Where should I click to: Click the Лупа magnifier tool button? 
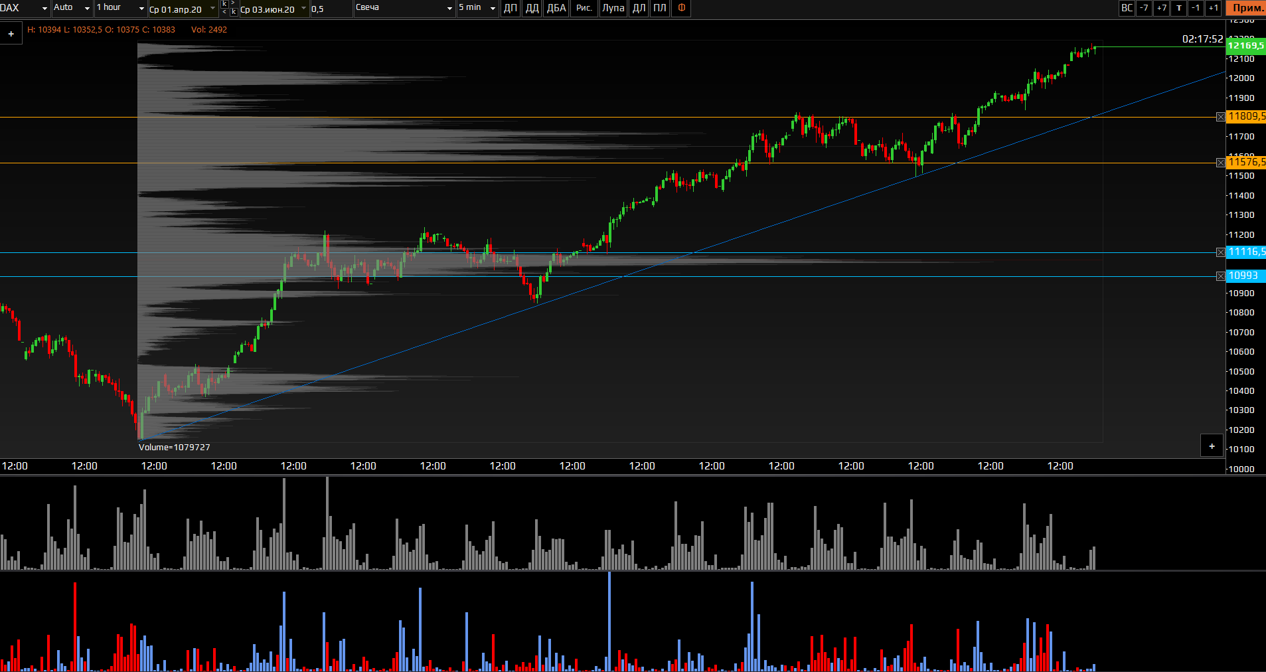(x=613, y=8)
